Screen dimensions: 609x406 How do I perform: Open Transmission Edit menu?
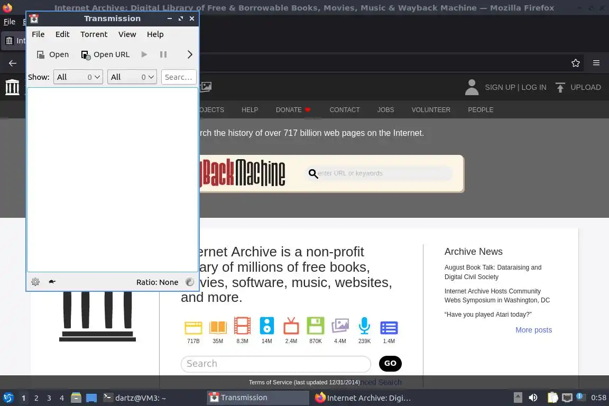(62, 34)
